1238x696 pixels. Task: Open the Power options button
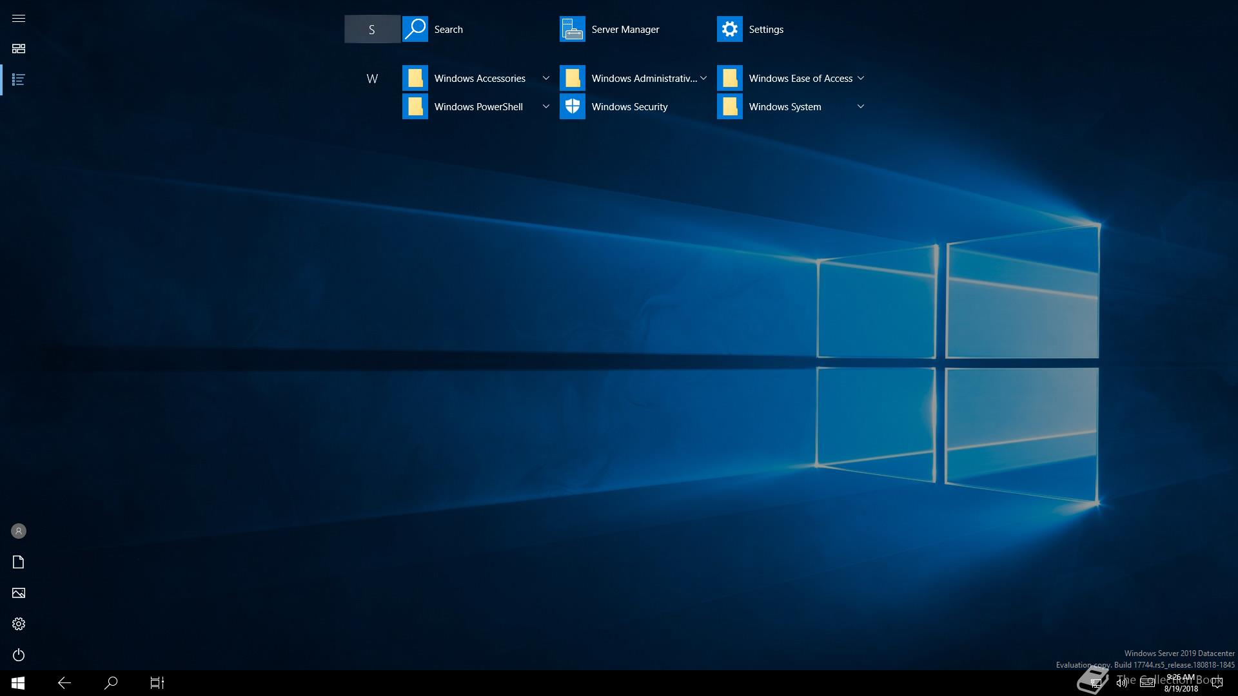pyautogui.click(x=19, y=655)
